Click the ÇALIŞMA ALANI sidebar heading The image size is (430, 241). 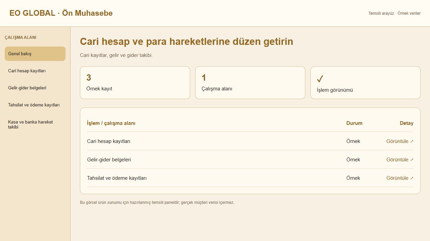click(20, 37)
